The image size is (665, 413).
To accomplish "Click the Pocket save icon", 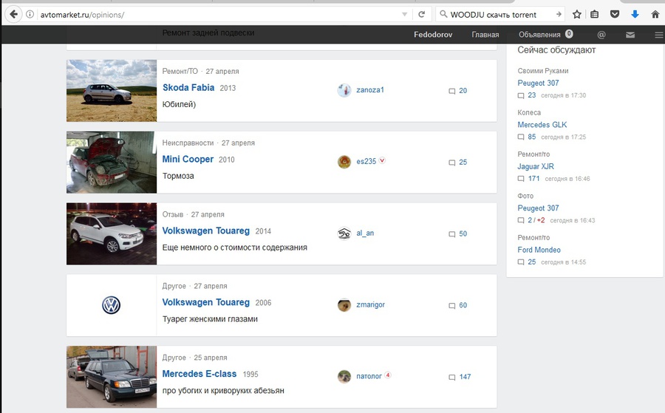I will pos(615,15).
